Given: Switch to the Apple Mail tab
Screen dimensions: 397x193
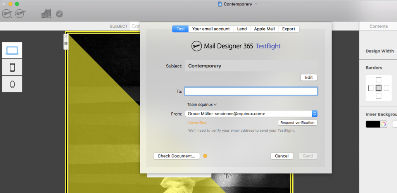Looking at the screenshot, I should pos(264,29).
